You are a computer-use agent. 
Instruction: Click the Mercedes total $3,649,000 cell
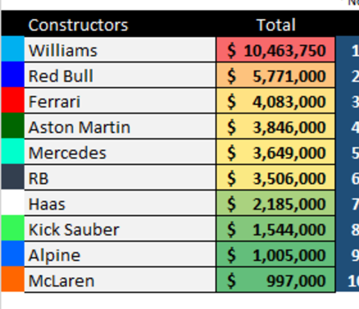(x=276, y=152)
